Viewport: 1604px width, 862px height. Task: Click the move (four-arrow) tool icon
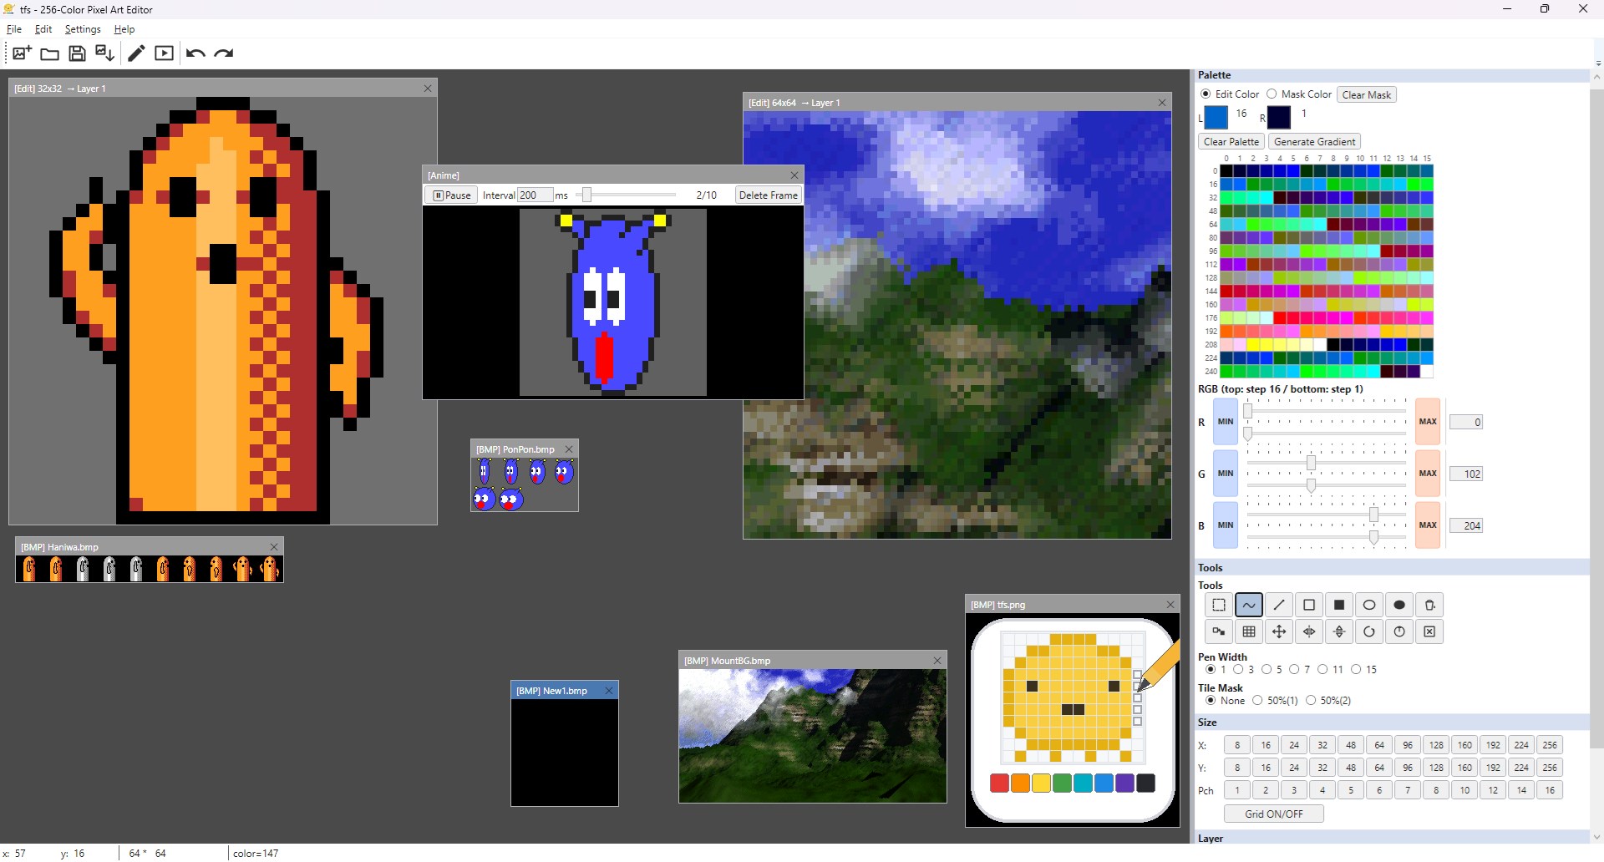pyautogui.click(x=1279, y=632)
